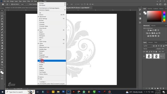Image resolution: width=167 pixels, height=94 pixels.
Task: Open the search magnifier at top right
Action: pyautogui.click(x=157, y=4)
